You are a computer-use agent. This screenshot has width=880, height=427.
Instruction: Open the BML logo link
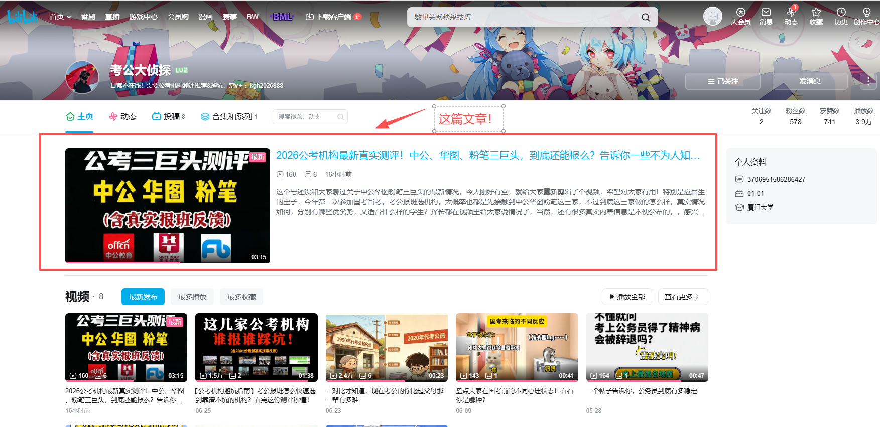point(282,17)
